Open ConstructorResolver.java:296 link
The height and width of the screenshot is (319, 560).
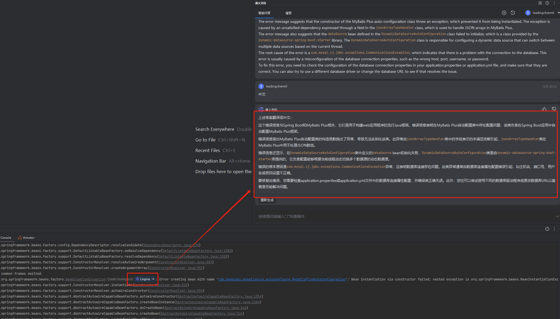pyautogui.click(x=176, y=291)
